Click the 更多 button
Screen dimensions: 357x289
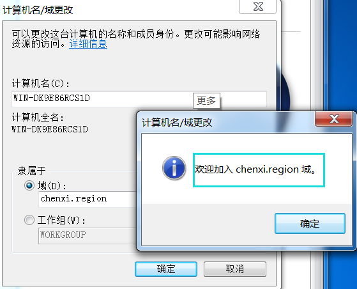click(x=206, y=100)
